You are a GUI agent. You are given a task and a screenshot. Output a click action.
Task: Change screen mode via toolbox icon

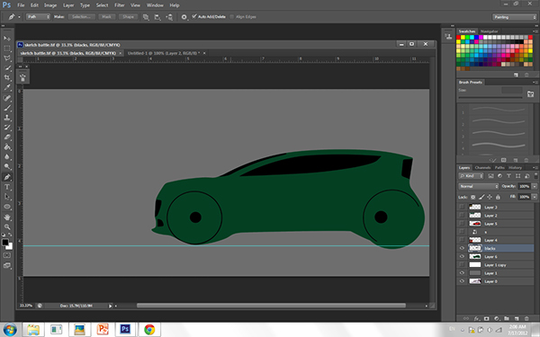(x=7, y=265)
